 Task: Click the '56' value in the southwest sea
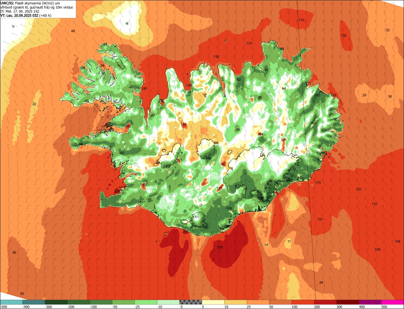coord(14,252)
